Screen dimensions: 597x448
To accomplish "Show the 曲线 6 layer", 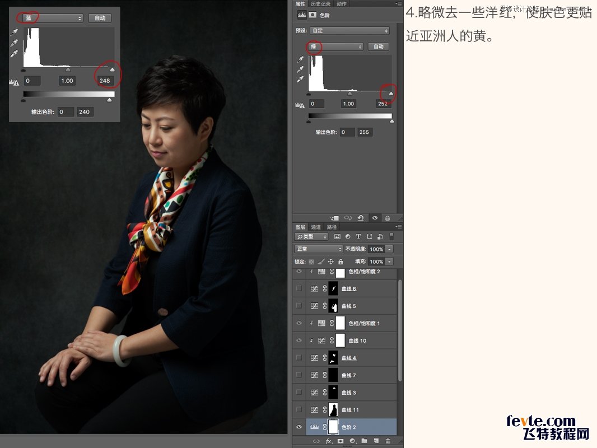I will click(299, 288).
